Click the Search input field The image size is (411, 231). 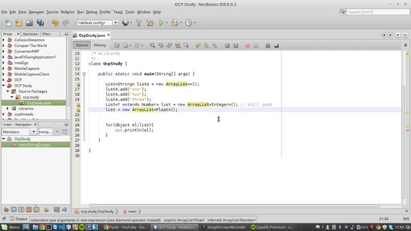(378, 12)
